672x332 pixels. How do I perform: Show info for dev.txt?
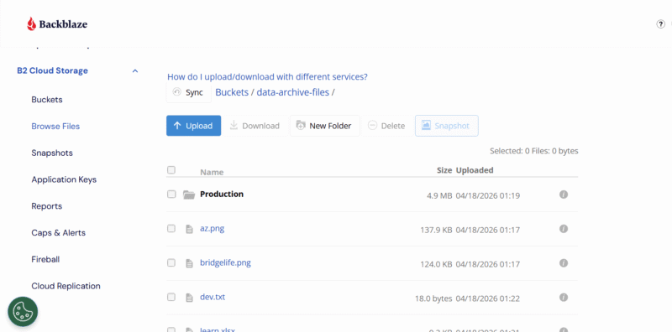[564, 298]
